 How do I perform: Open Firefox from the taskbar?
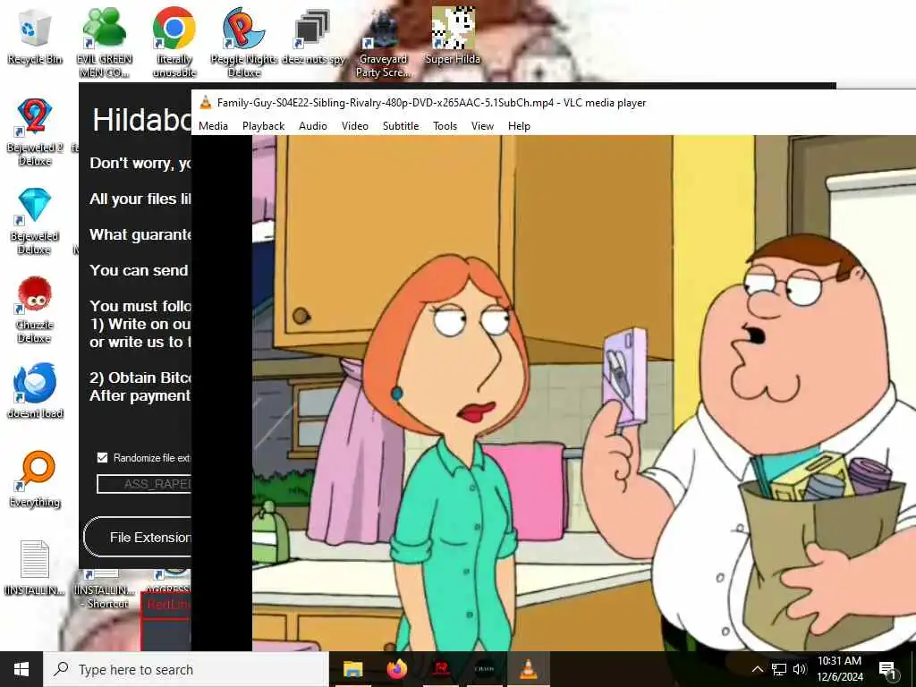[x=396, y=669]
